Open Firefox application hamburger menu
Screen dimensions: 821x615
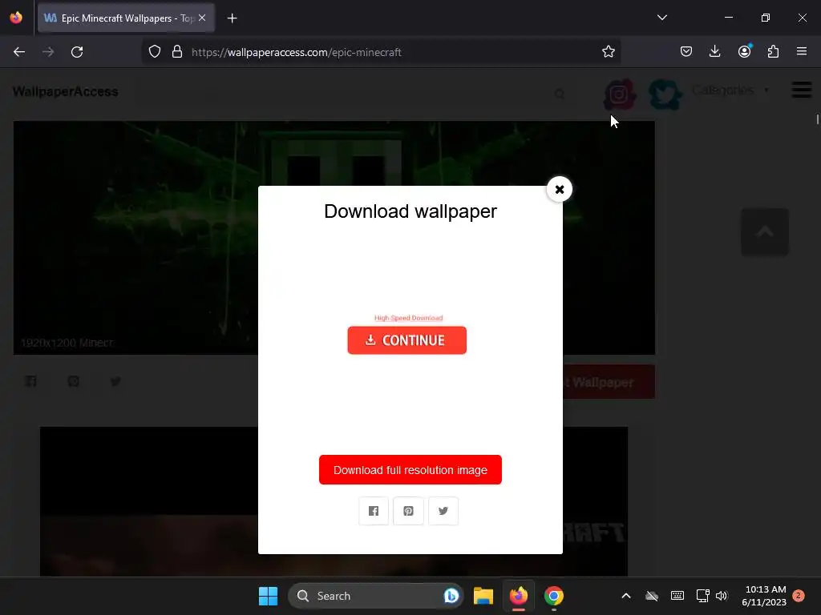[802, 52]
